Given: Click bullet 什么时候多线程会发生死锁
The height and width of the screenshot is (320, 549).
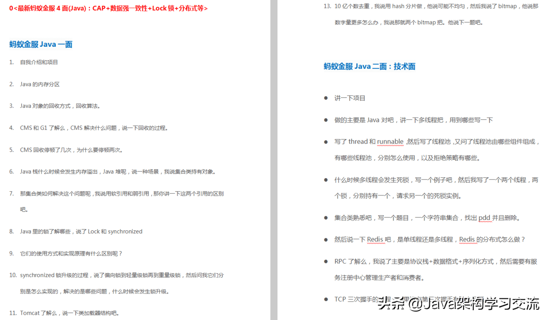Looking at the screenshot, I should pos(437,180).
